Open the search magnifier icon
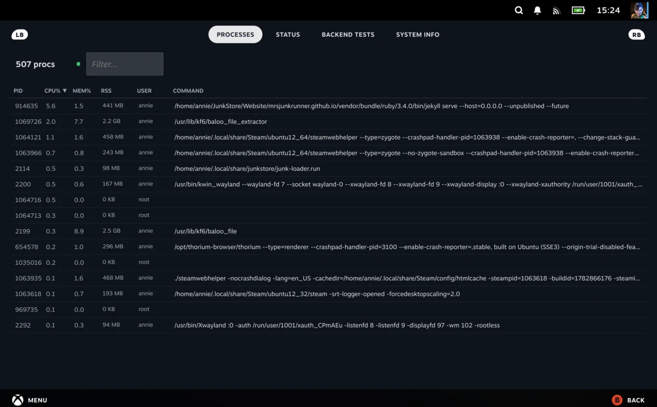This screenshot has width=657, height=407. point(519,10)
